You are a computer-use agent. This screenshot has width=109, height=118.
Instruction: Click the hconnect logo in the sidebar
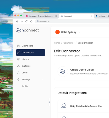point(28,30)
